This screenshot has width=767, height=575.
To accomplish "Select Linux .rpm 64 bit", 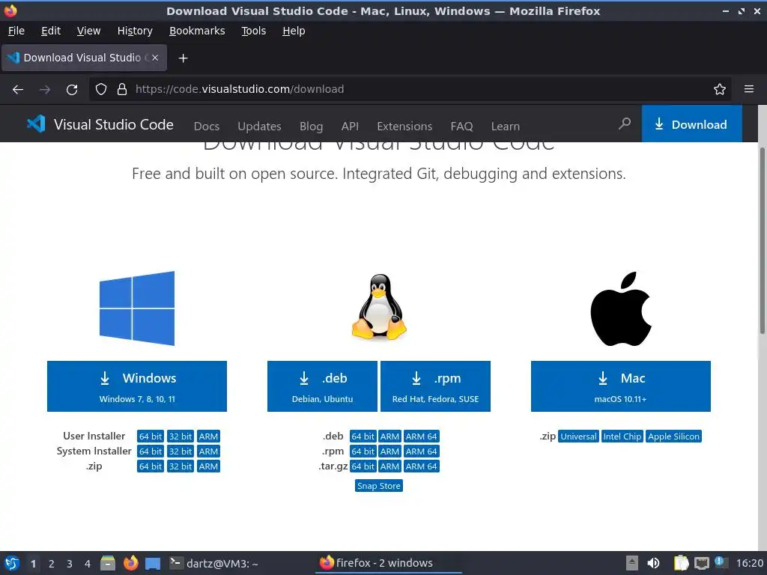I will (363, 451).
